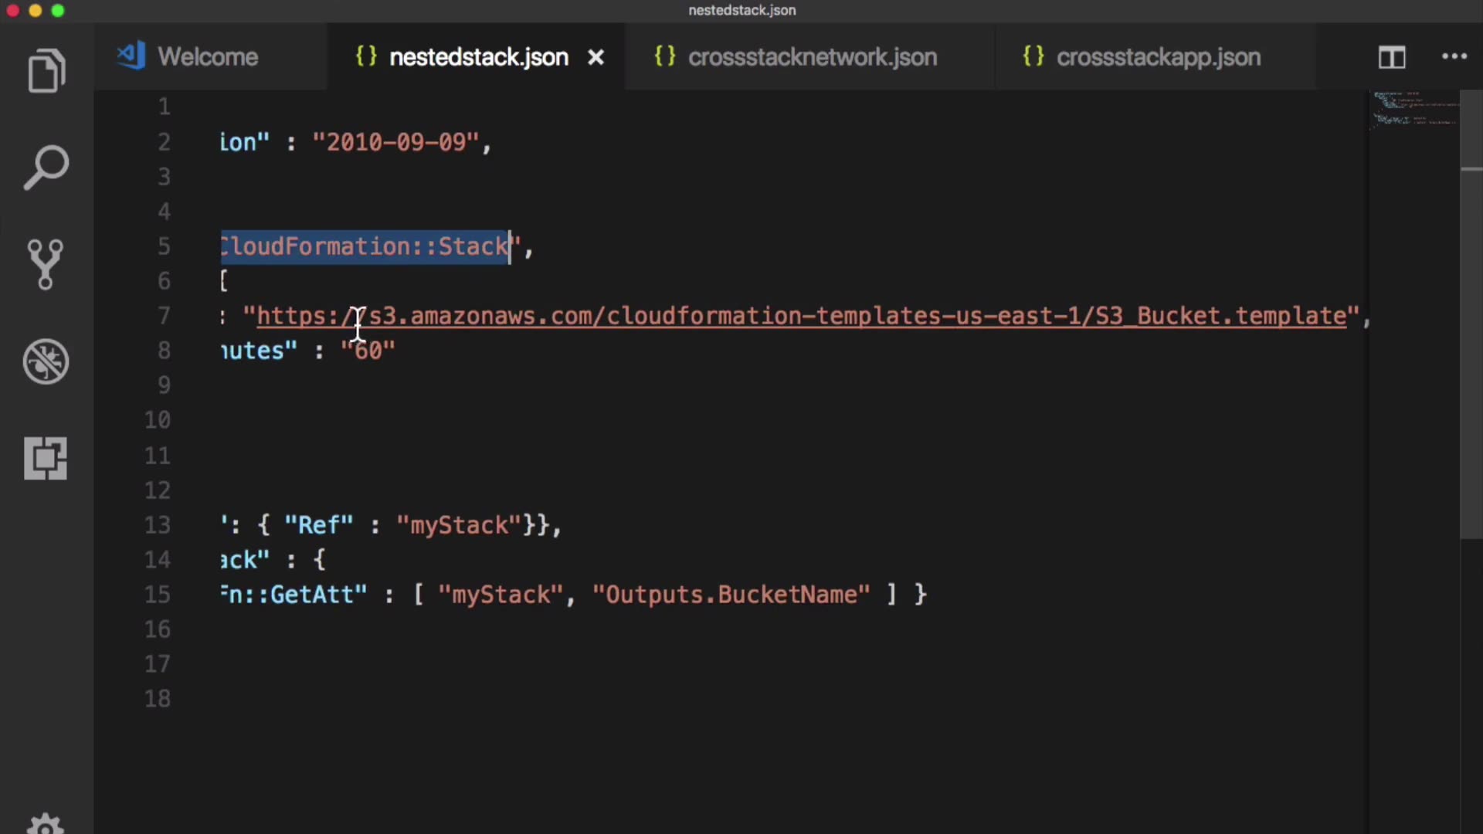Screen dimensions: 1483x834
Task: Open the Search panel icon
Action: click(x=46, y=167)
